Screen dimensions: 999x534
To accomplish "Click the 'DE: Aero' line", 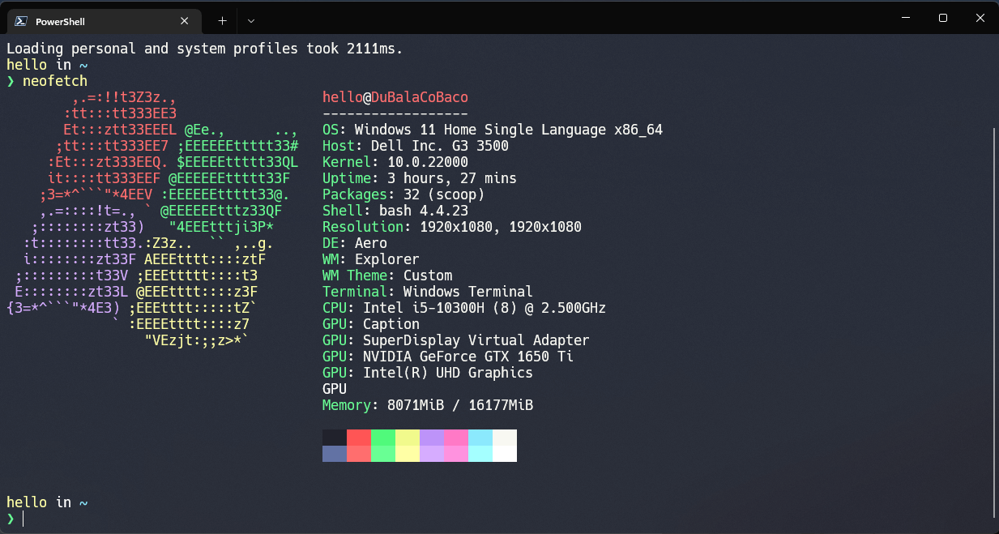I will [355, 243].
